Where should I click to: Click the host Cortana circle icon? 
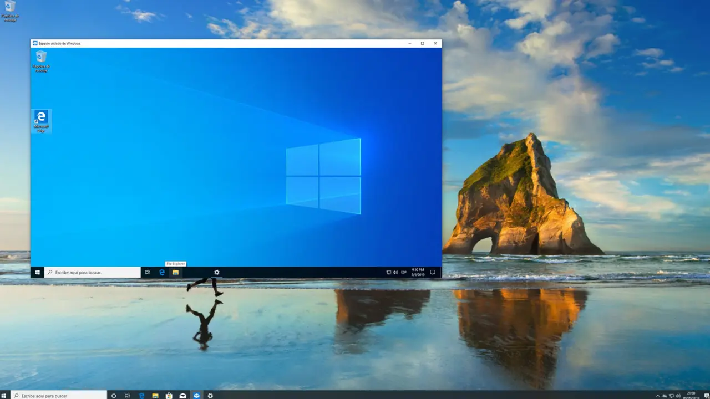click(114, 396)
